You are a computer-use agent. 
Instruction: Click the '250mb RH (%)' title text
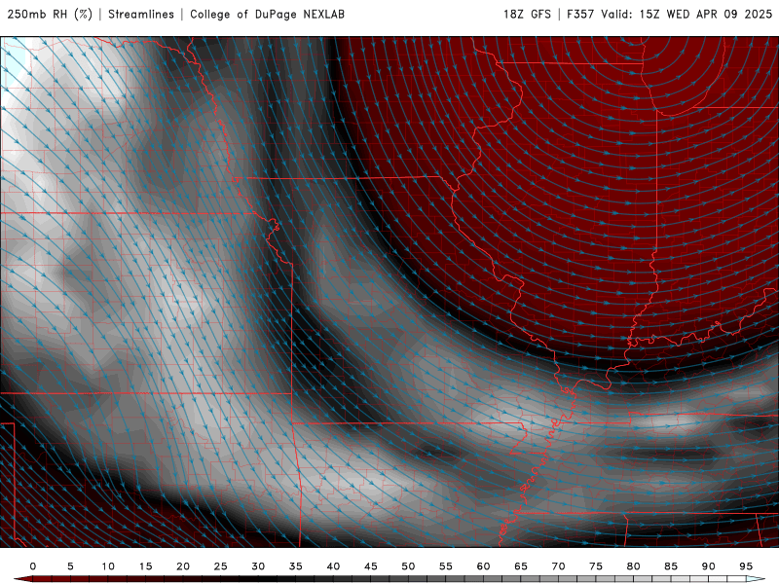(x=50, y=15)
